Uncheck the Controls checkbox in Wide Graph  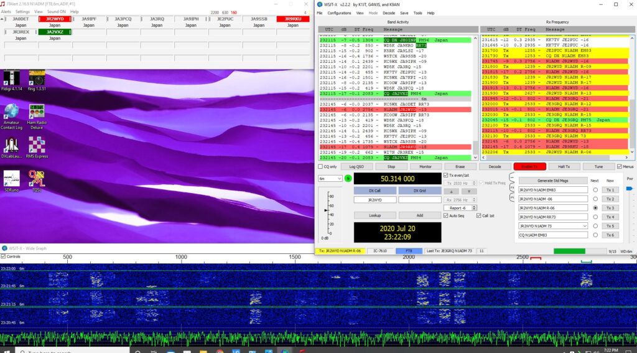coord(4,257)
